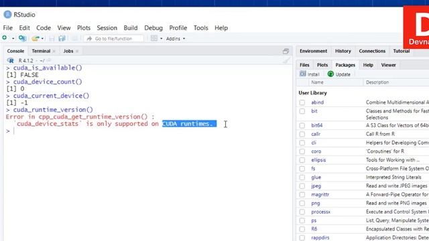This screenshot has height=241, width=429.
Task: Open the File menu
Action: point(7,28)
